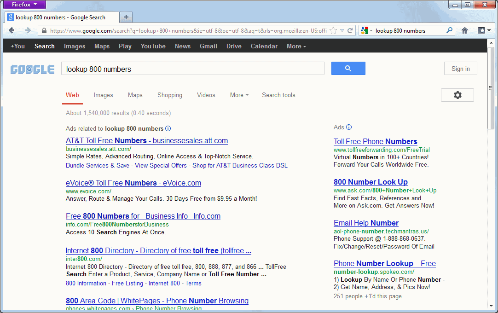
Task: Click Shop for AT&T Business Class DSL
Action: coord(240,165)
